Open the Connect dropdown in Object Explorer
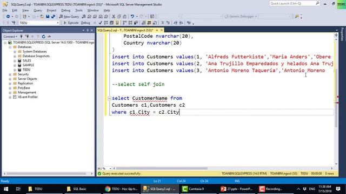The height and width of the screenshot is (194, 346). tap(10, 37)
